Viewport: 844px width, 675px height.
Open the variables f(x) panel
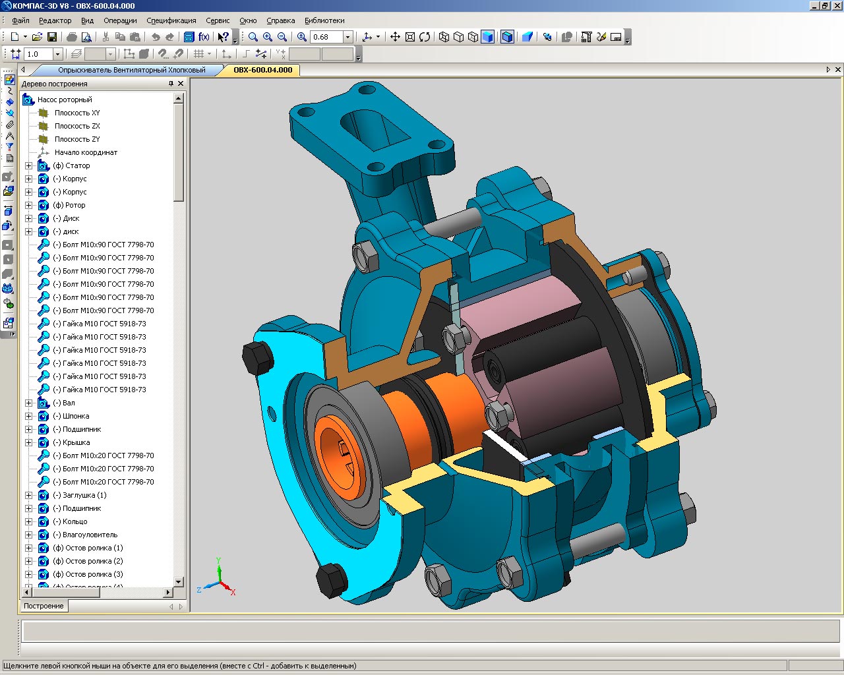[x=204, y=37]
